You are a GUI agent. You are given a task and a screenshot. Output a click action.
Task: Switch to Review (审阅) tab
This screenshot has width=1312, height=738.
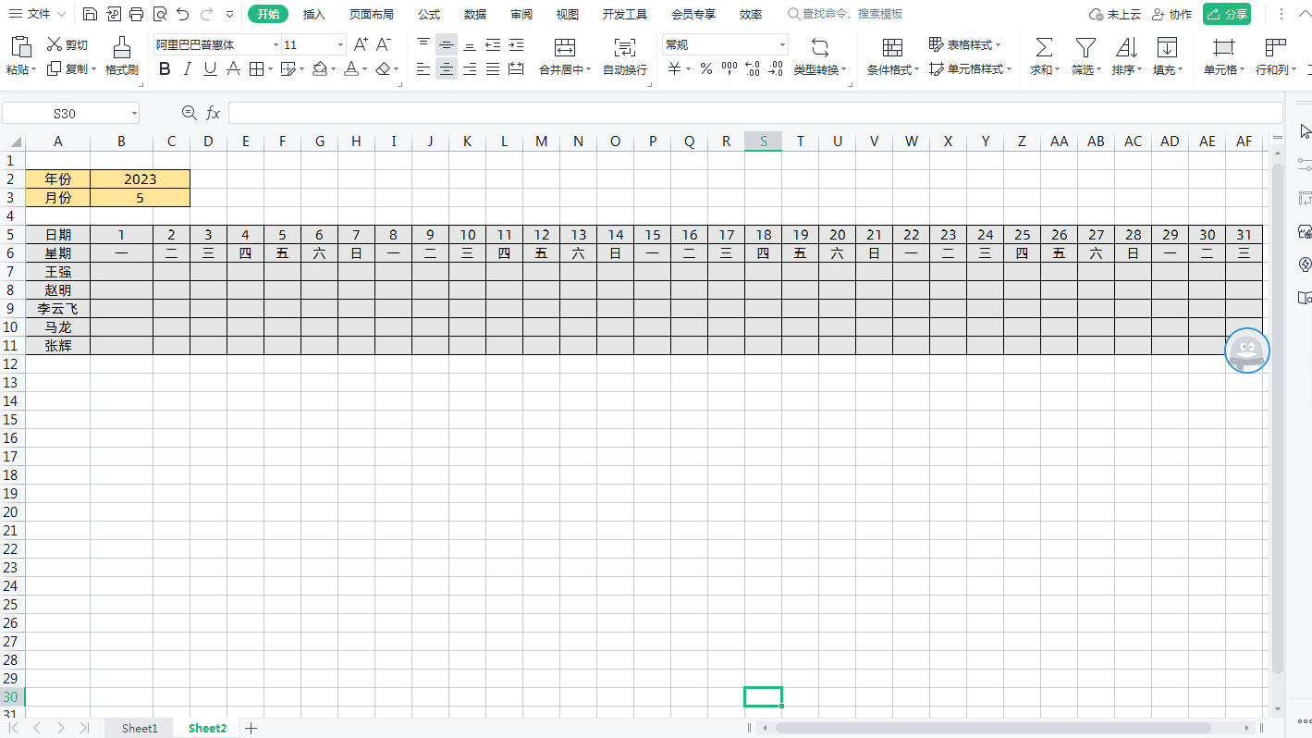point(521,14)
